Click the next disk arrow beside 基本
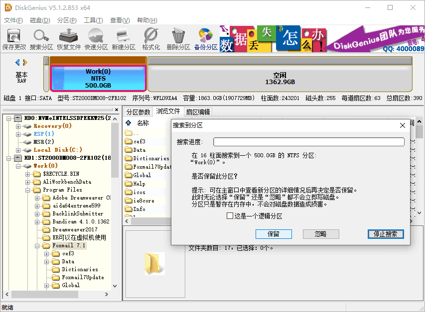Image resolution: width=425 pixels, height=312 pixels. [25, 62]
